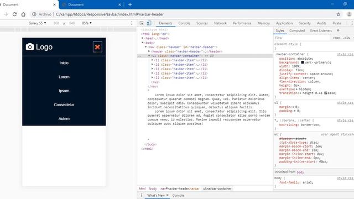Select the closing nav tag line
354x199 pixels.
(153, 86)
